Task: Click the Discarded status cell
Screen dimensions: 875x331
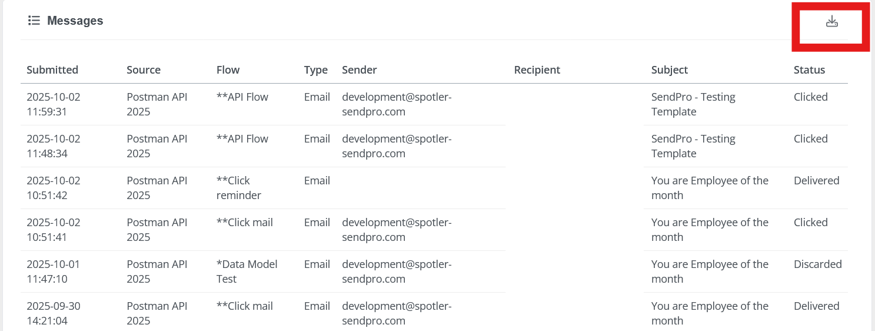Action: (817, 264)
